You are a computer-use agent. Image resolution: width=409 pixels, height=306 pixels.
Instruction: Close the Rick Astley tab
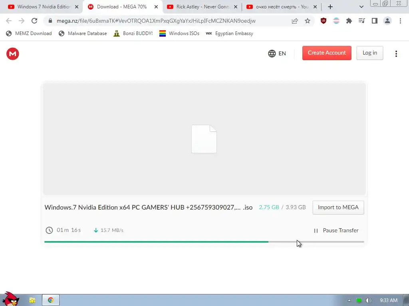[236, 7]
